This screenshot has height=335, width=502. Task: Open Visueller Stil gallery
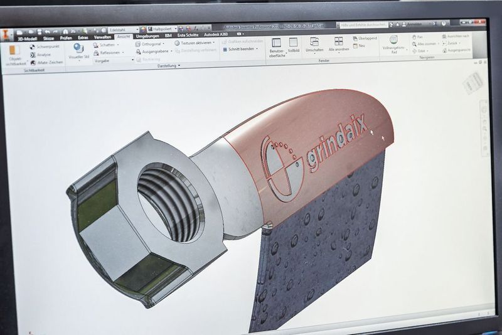pyautogui.click(x=78, y=51)
